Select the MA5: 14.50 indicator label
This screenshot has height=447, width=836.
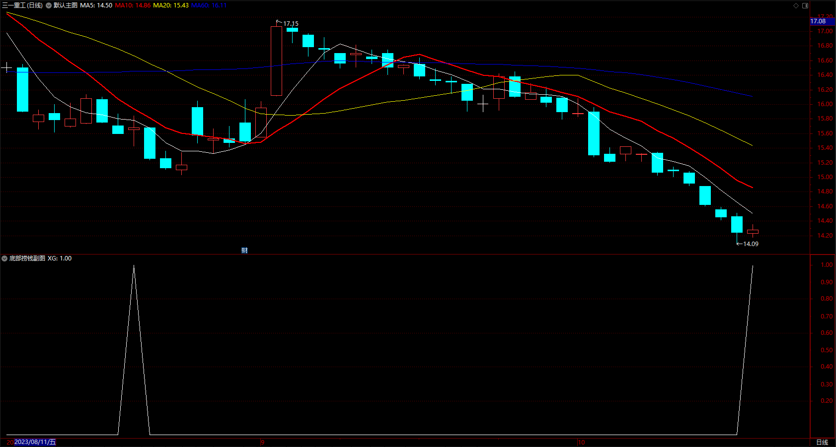coord(96,5)
